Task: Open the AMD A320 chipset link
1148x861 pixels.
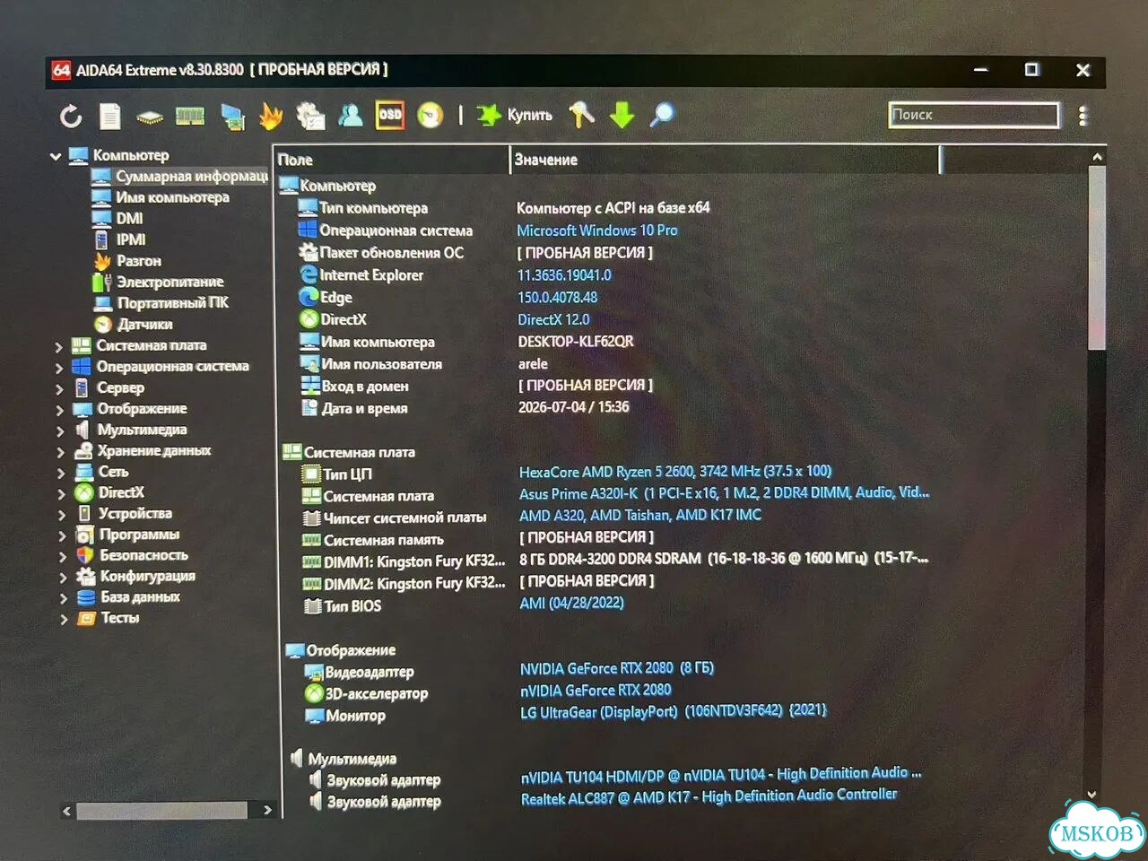Action: tap(640, 515)
